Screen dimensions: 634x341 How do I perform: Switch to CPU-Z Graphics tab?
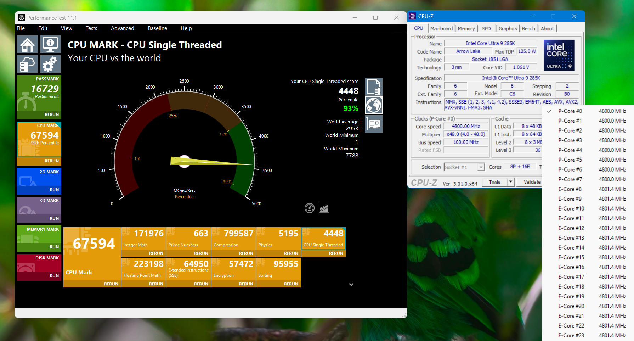coord(508,29)
